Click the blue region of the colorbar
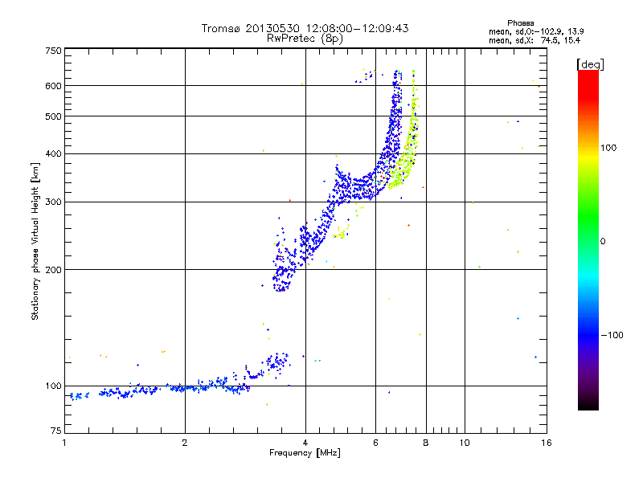The image size is (643, 482). pos(588,329)
